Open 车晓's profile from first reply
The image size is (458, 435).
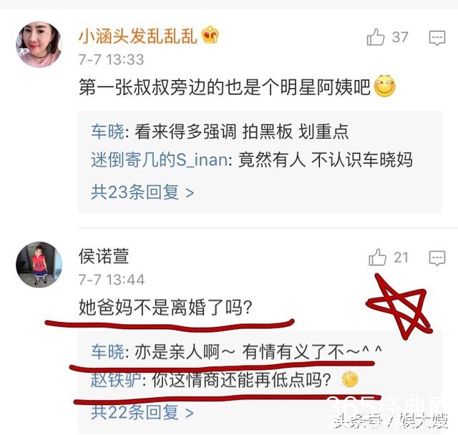[x=107, y=132]
